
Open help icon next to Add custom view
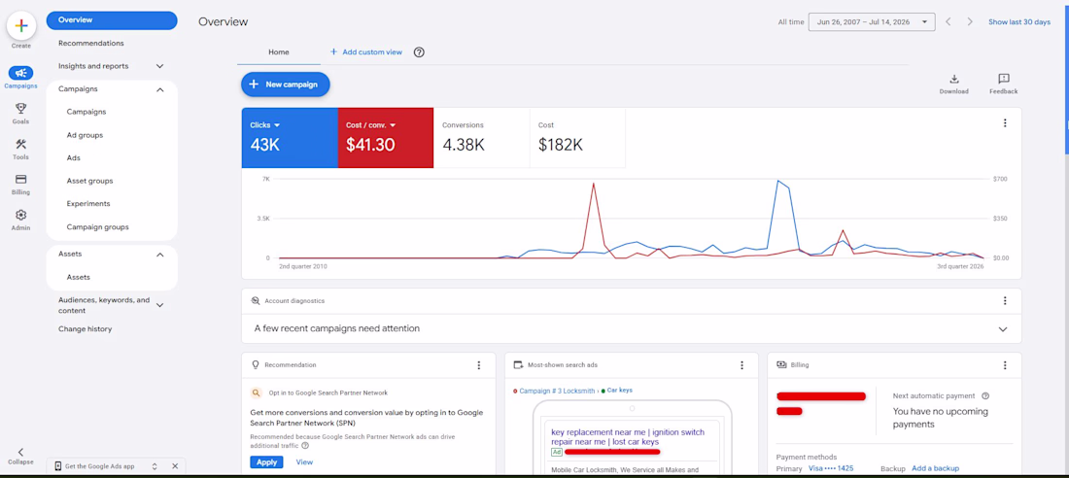419,51
